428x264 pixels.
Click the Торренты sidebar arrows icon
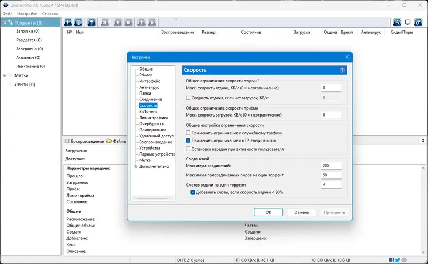pyautogui.click(x=10, y=22)
